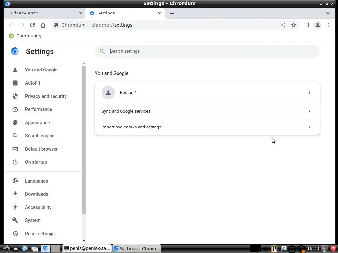
Task: Open the Performance settings section
Action: pyautogui.click(x=38, y=109)
